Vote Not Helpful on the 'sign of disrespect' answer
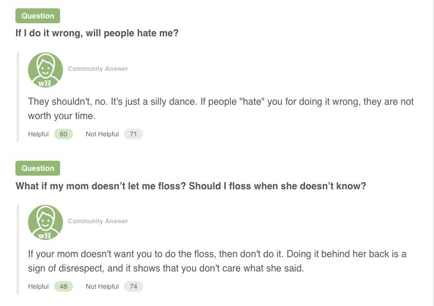The height and width of the screenshot is (306, 434). [102, 286]
